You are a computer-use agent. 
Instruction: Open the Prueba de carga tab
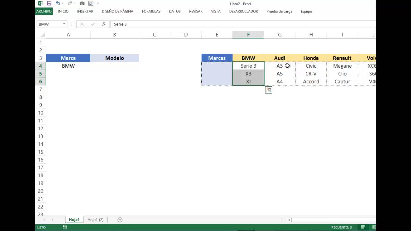pyautogui.click(x=279, y=11)
